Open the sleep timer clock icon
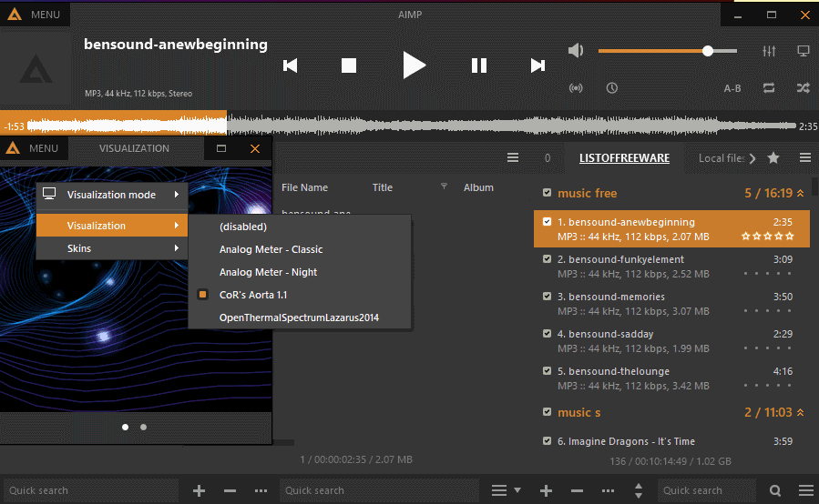The width and height of the screenshot is (819, 504). pos(611,88)
